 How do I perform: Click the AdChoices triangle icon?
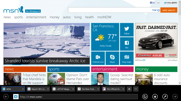144,60
